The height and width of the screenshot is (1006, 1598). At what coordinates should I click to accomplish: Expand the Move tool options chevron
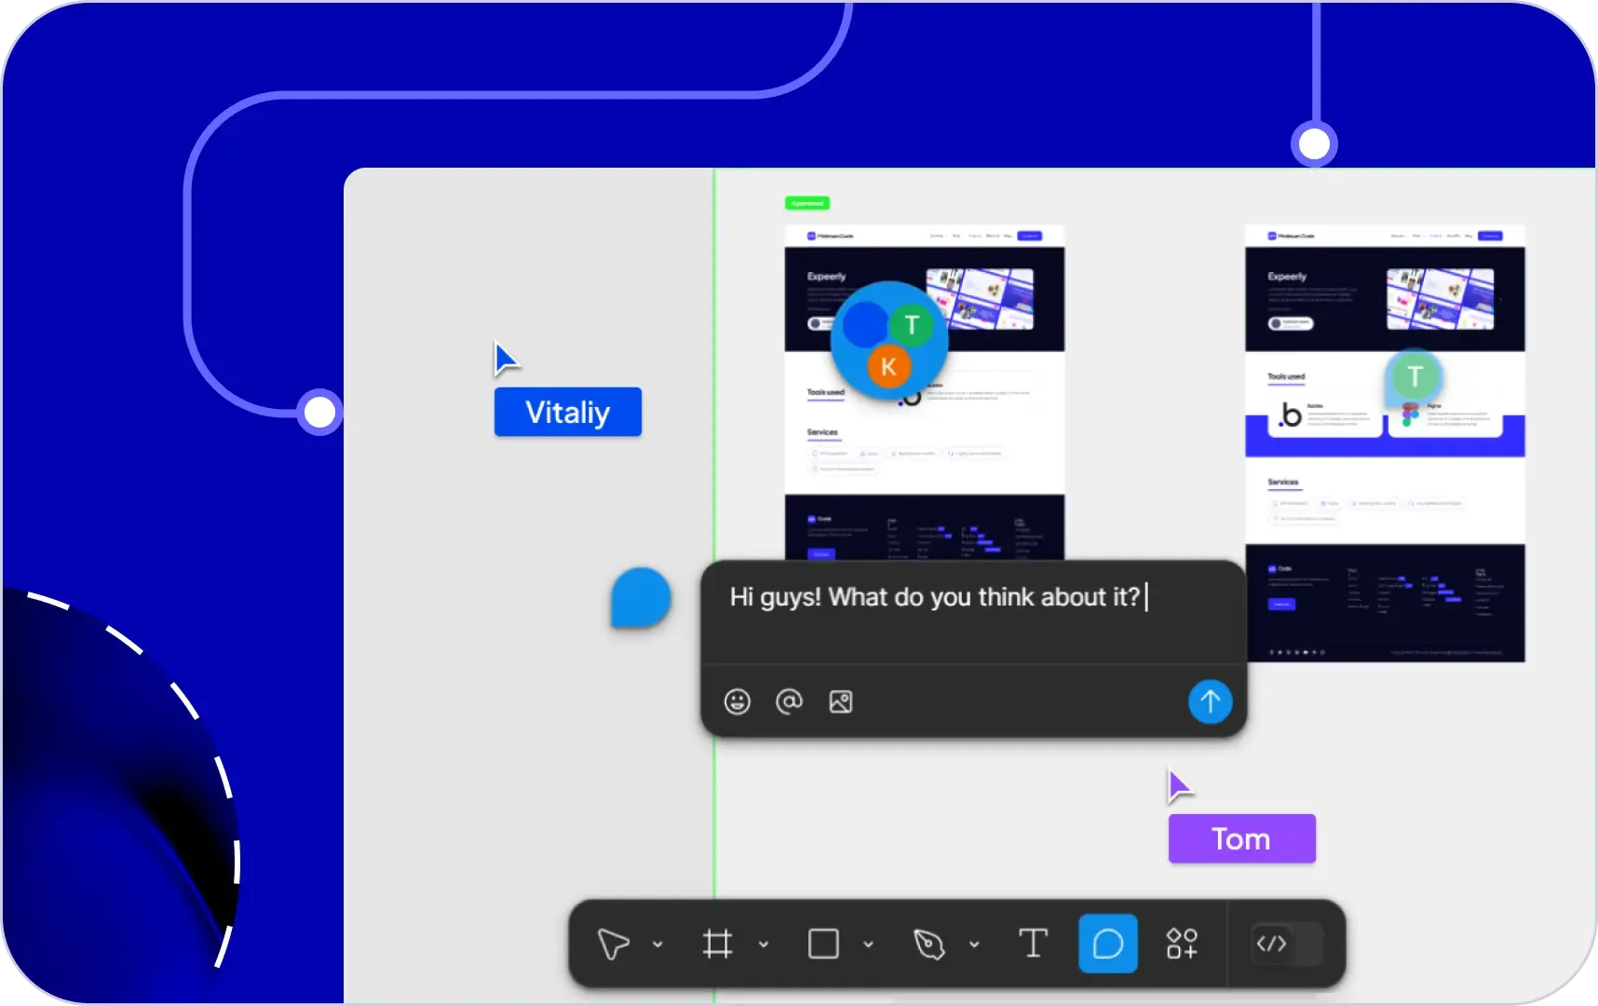[x=657, y=945]
